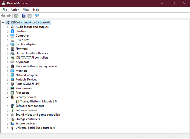Image resolution: width=190 pixels, height=139 pixels.
Task: Expand the System devices category
Action: [x=8, y=124]
